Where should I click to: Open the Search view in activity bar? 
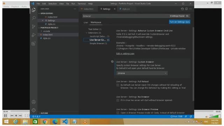(34, 18)
